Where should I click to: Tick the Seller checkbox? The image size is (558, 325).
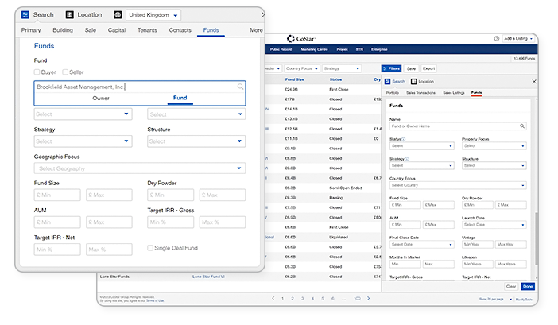tap(66, 72)
